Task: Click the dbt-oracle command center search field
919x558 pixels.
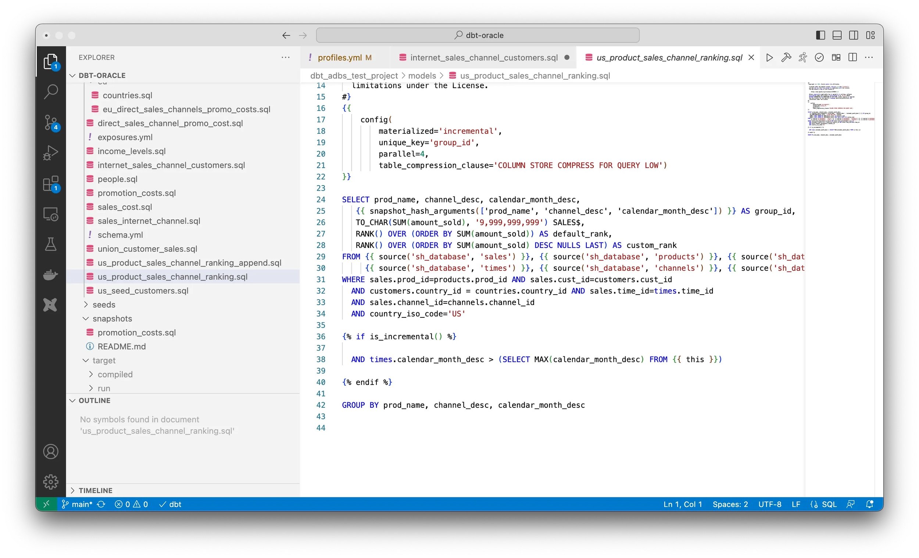Action: [478, 35]
